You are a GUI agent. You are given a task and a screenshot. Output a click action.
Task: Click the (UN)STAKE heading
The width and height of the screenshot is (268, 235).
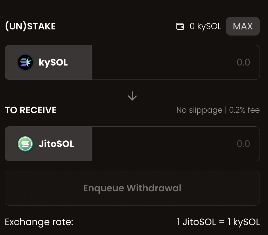(30, 26)
